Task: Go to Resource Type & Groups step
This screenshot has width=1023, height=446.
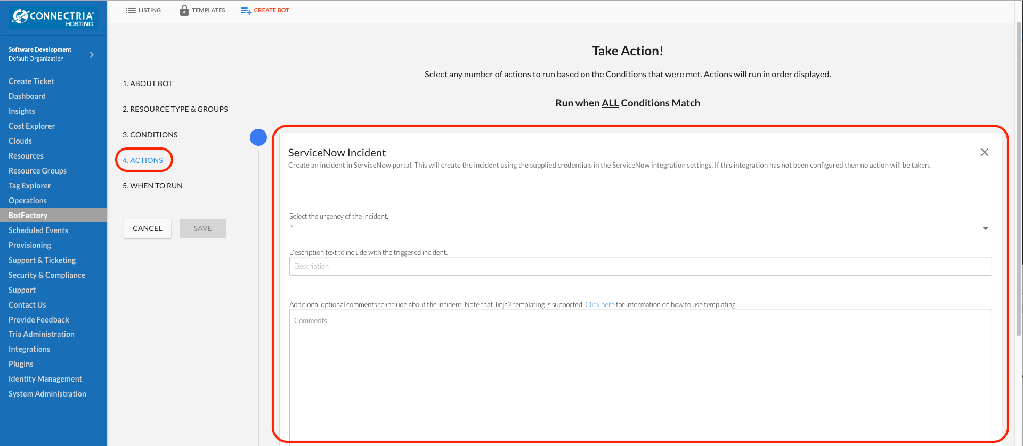Action: click(175, 109)
